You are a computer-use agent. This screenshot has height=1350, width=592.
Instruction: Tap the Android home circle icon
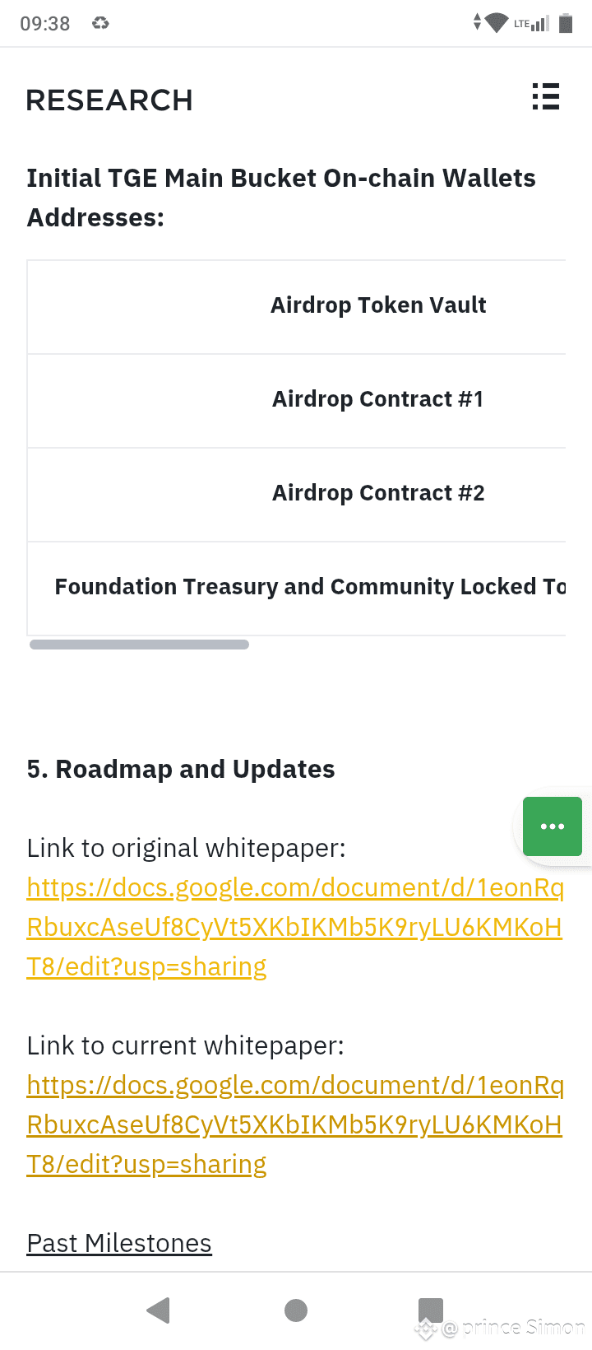pos(296,1310)
